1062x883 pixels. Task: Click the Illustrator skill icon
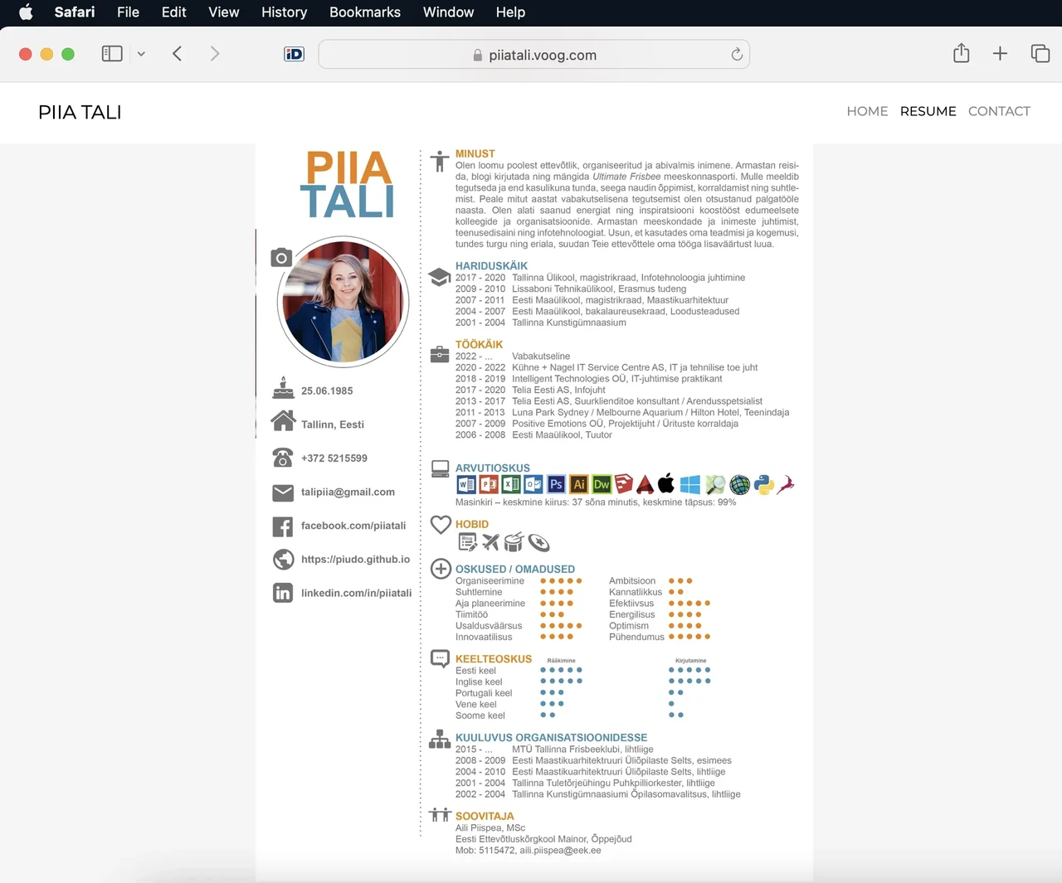[x=579, y=485]
